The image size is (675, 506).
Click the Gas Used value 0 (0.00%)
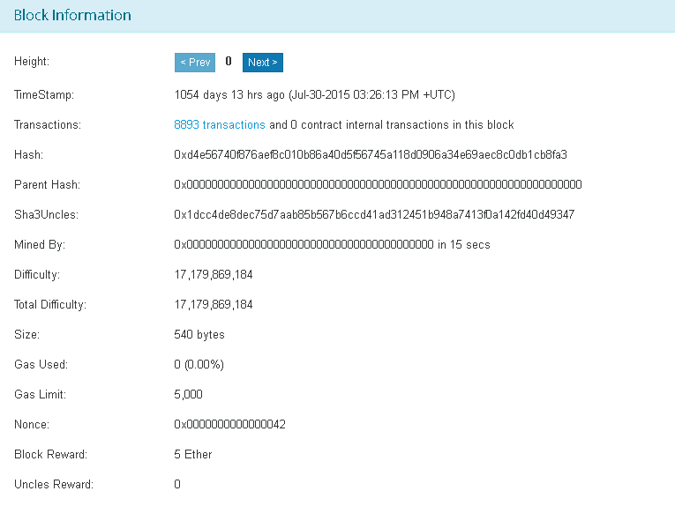[199, 365]
